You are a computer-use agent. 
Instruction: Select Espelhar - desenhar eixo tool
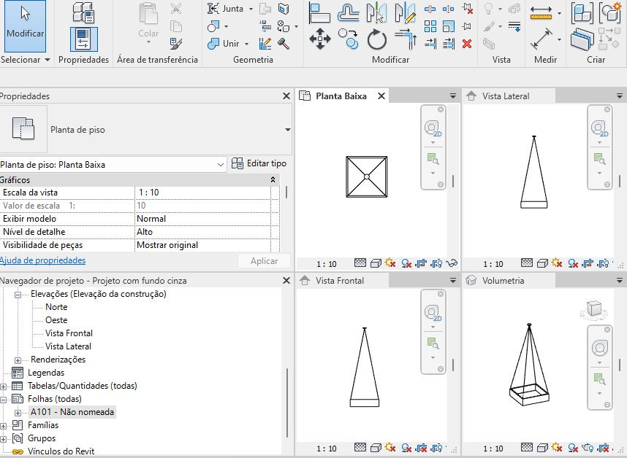click(x=405, y=12)
